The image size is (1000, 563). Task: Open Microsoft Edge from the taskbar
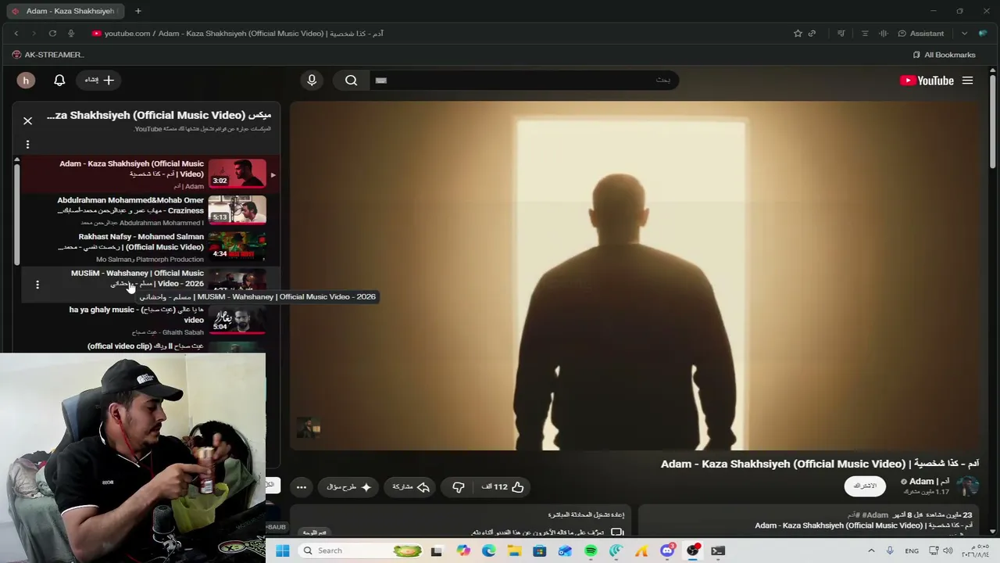[x=488, y=550]
